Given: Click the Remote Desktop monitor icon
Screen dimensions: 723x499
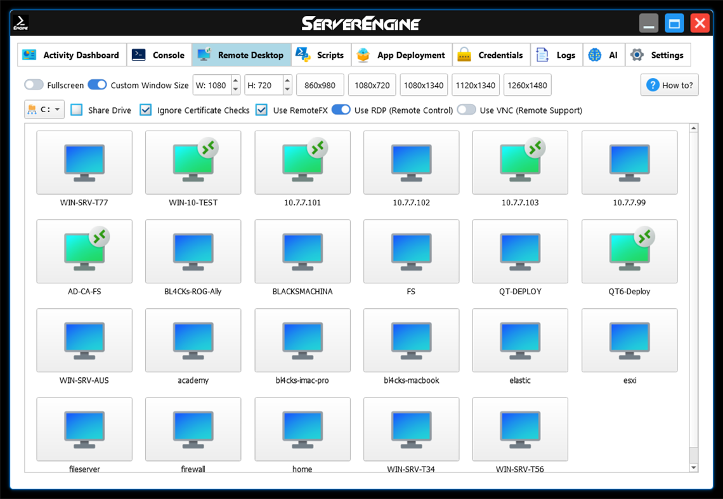Looking at the screenshot, I should (x=203, y=55).
